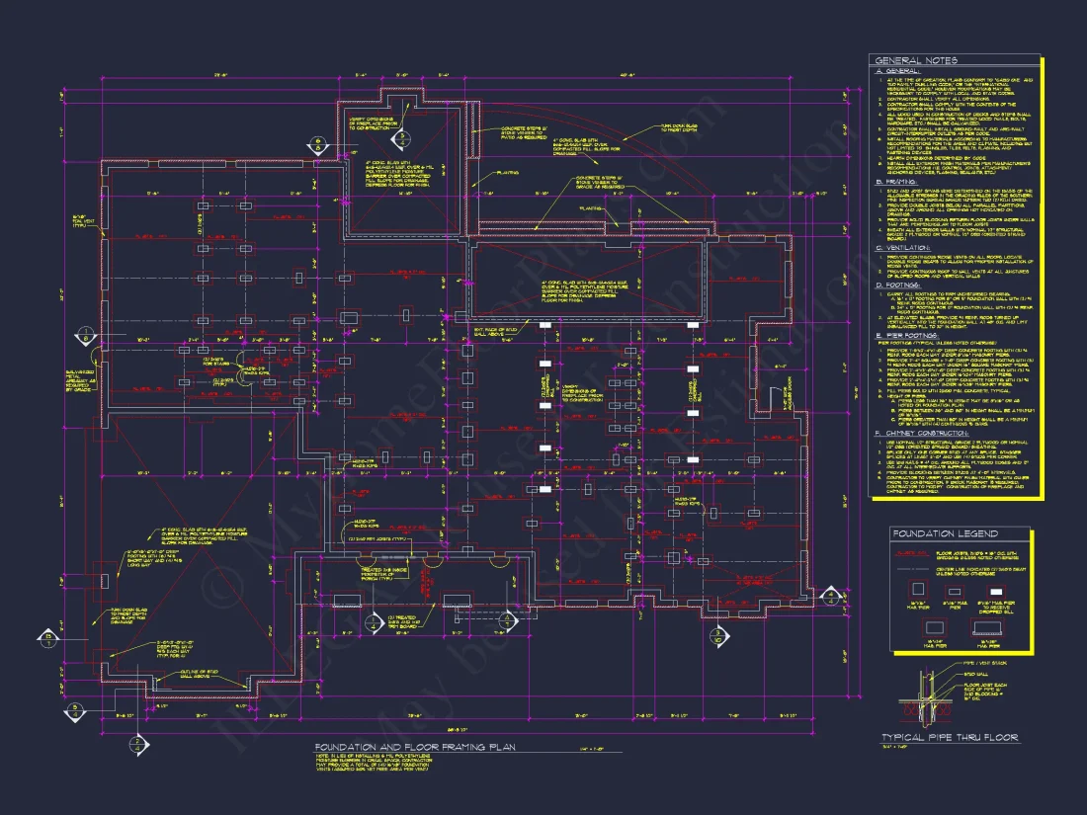The height and width of the screenshot is (815, 1087).
Task: Click the Typical Pipe Thru Floor title
Action: 949,738
